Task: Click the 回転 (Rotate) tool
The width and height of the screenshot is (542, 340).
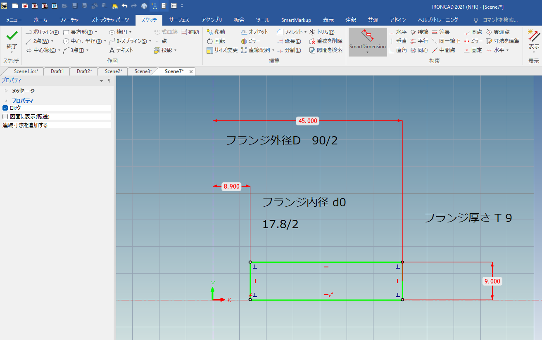Action: [x=216, y=41]
